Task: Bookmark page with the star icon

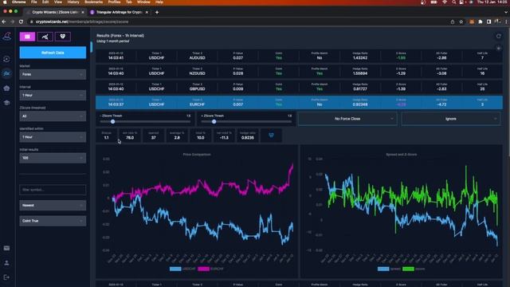Action: (x=461, y=22)
